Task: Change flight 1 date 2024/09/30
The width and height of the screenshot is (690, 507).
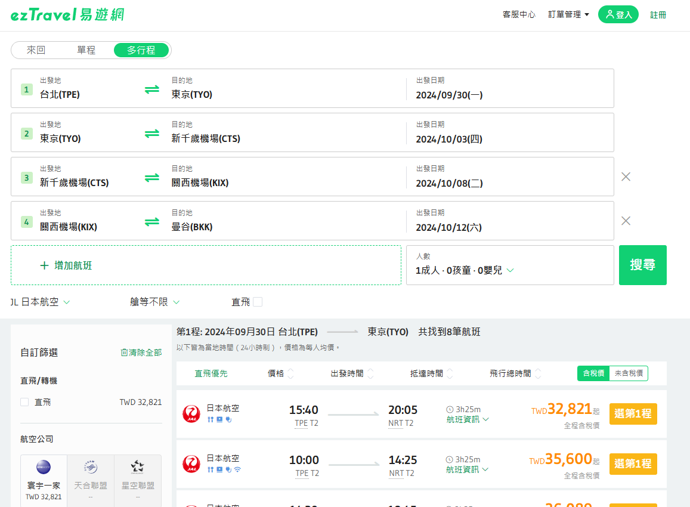Action: 449,95
